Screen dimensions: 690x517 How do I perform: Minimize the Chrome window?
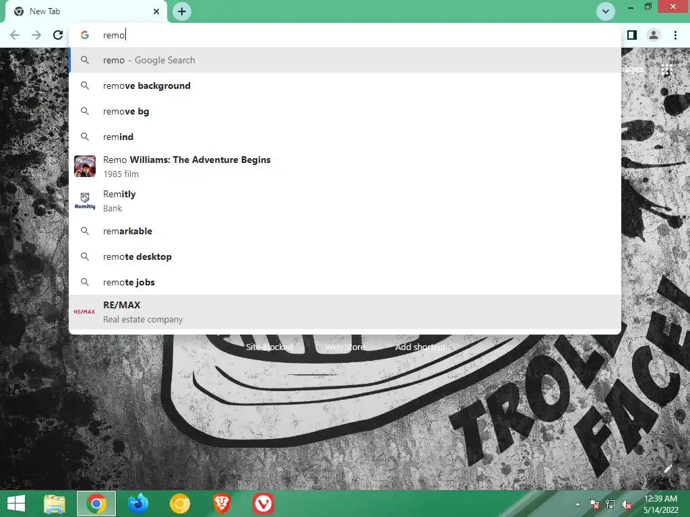click(x=630, y=7)
